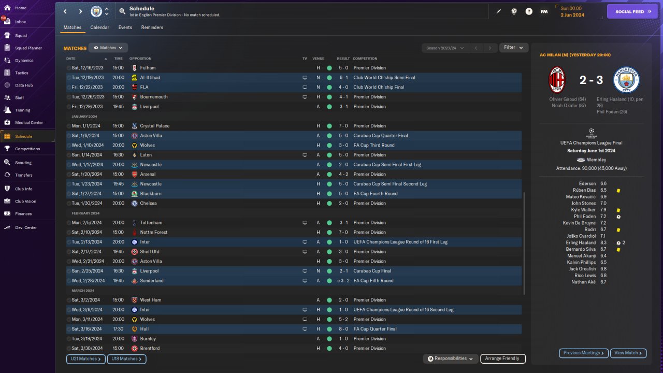Click the search bar with Schedule title

coord(301,11)
